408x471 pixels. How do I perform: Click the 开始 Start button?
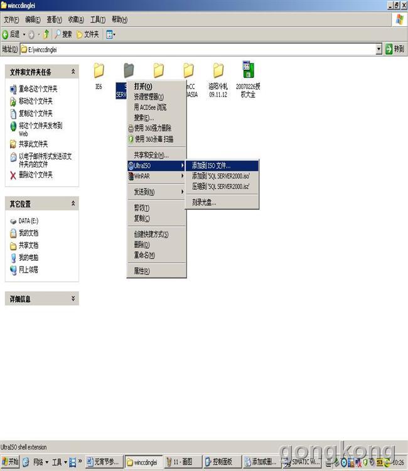pyautogui.click(x=10, y=462)
